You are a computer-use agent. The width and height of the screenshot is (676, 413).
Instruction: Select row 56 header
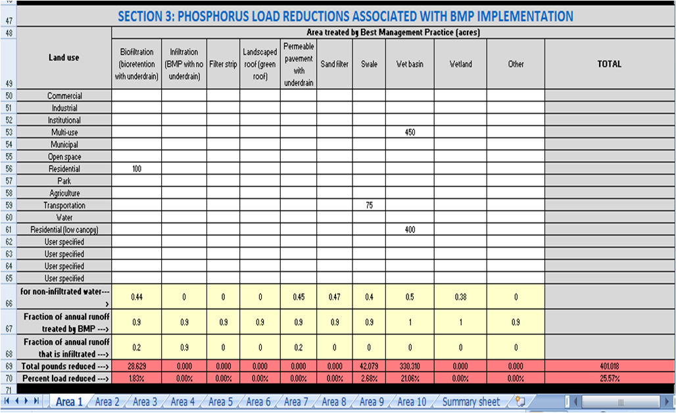click(7, 169)
